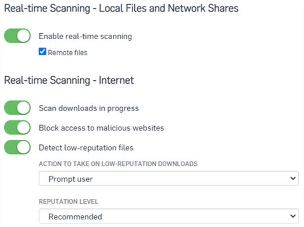Switch off Detect low-reputation files toggle

click(17, 147)
